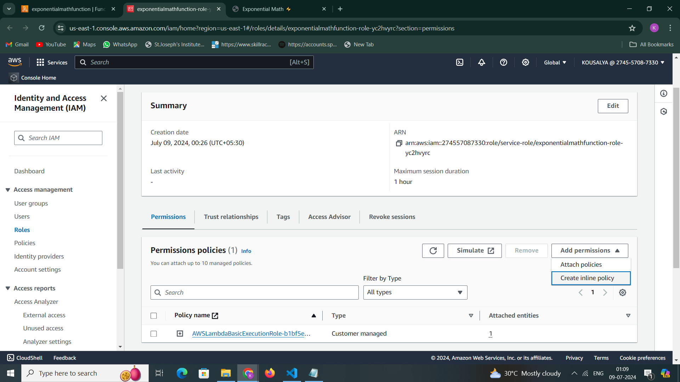Open the All types filter dropdown

coord(415,293)
